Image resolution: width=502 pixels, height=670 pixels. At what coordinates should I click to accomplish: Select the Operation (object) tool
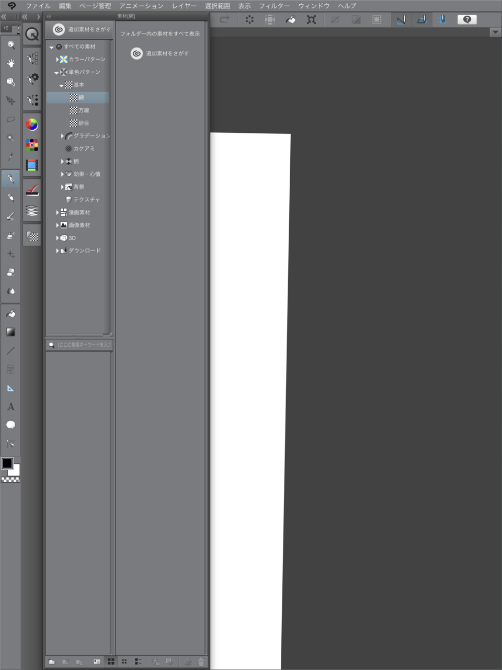(x=10, y=82)
